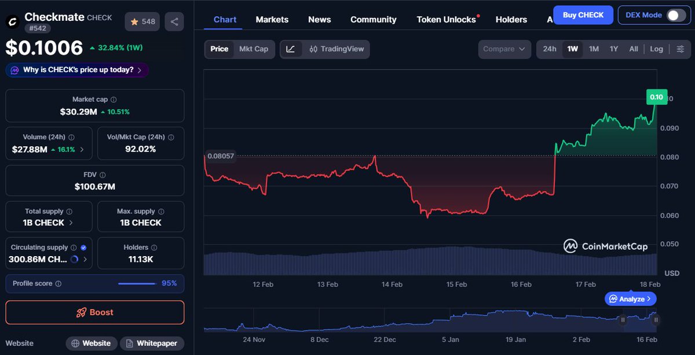Enable Log scale on chart
Screen dimensions: 695x355
656,49
